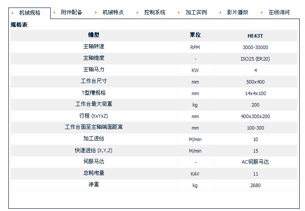The image size is (305, 211).
Task: Click the value 11 for 总耗电量
Action: pyautogui.click(x=256, y=174)
